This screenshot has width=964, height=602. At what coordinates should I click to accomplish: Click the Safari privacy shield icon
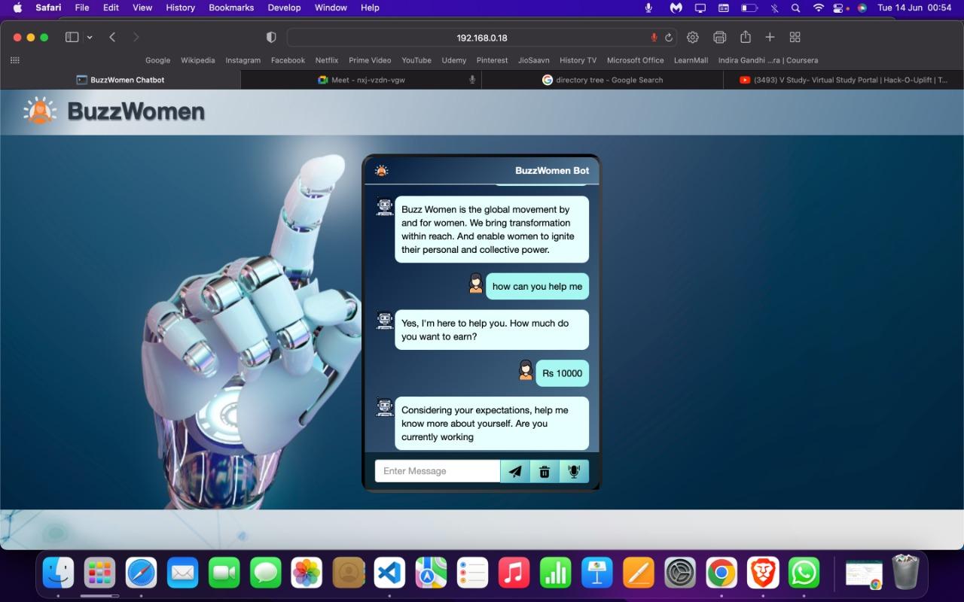pyautogui.click(x=272, y=37)
